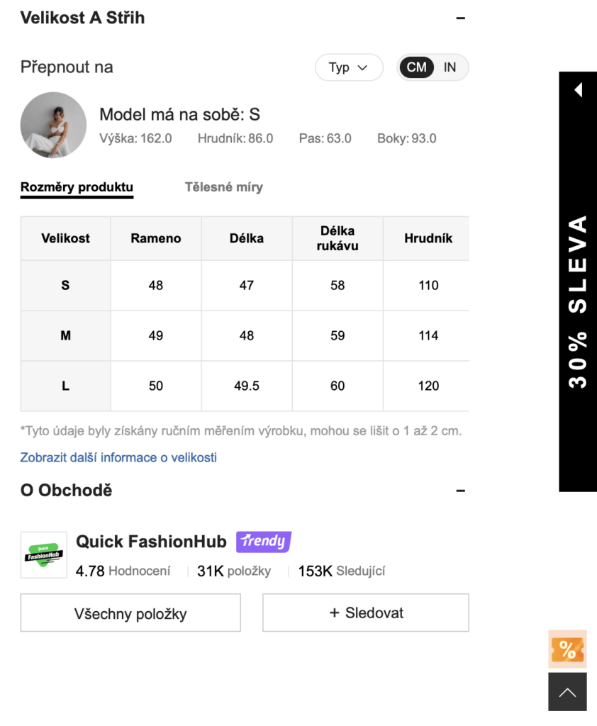Click size S row header in table
597x726 pixels.
(65, 285)
